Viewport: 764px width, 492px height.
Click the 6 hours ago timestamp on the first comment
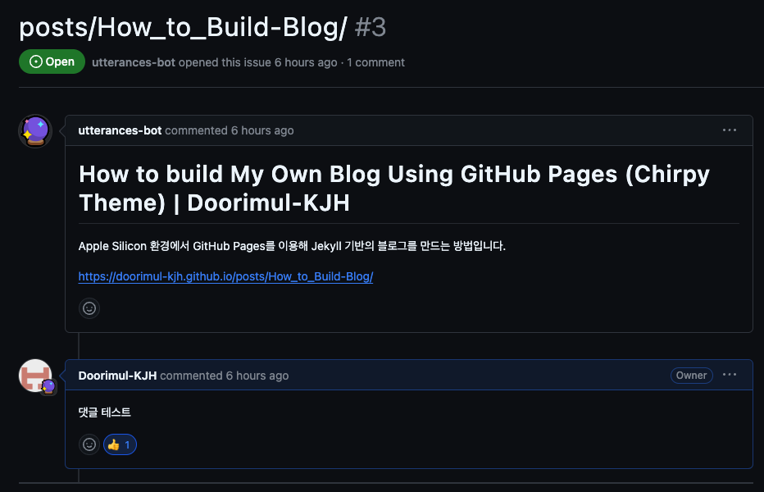[x=262, y=130]
